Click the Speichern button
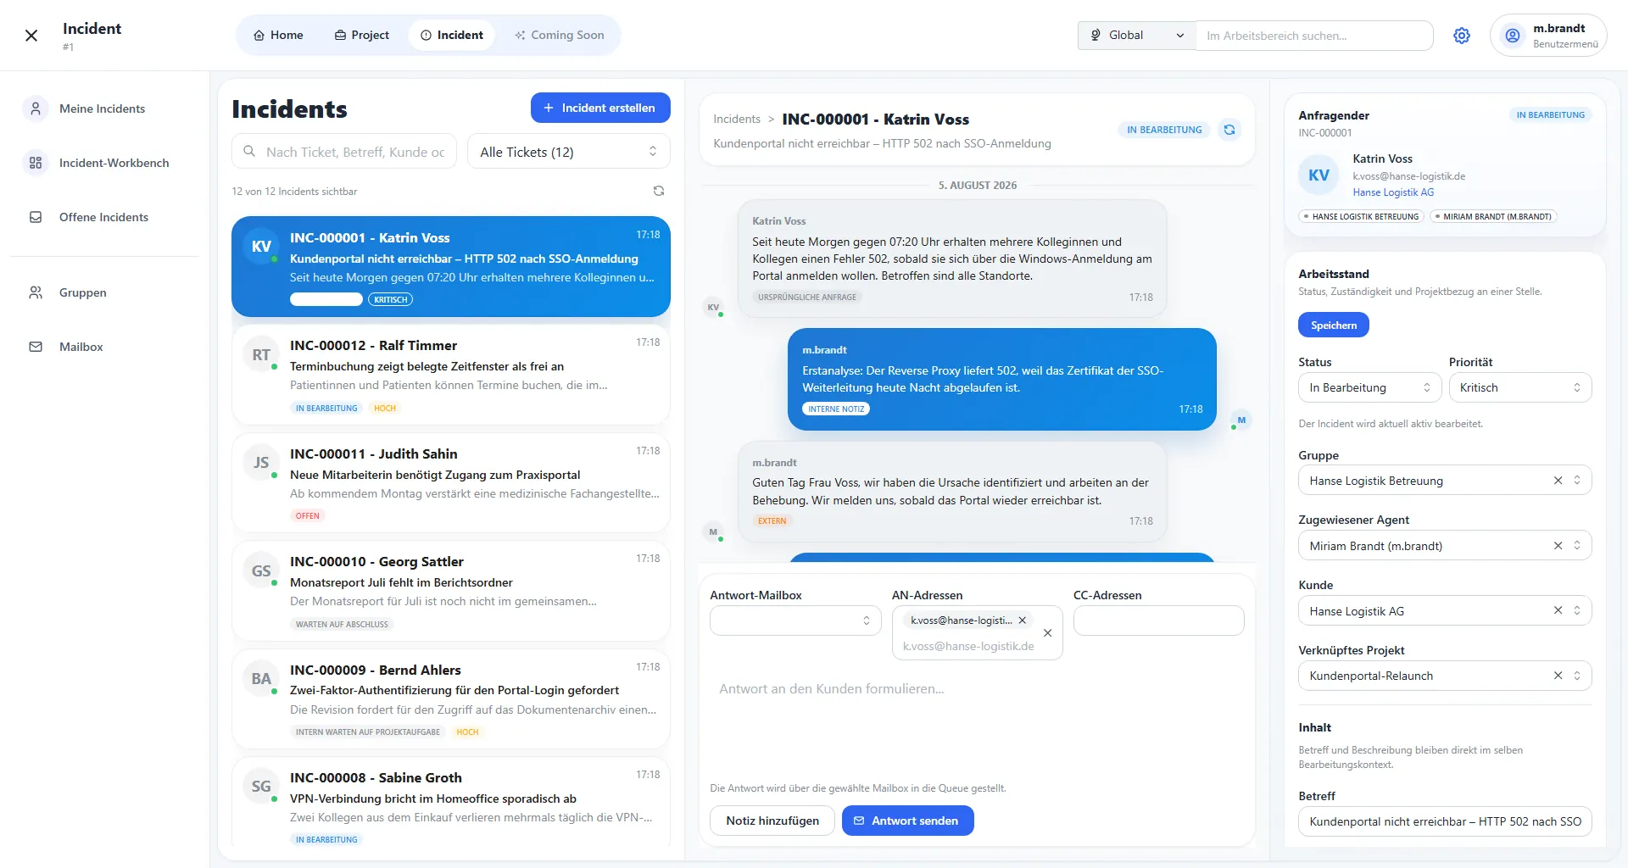1628x868 pixels. click(x=1334, y=325)
